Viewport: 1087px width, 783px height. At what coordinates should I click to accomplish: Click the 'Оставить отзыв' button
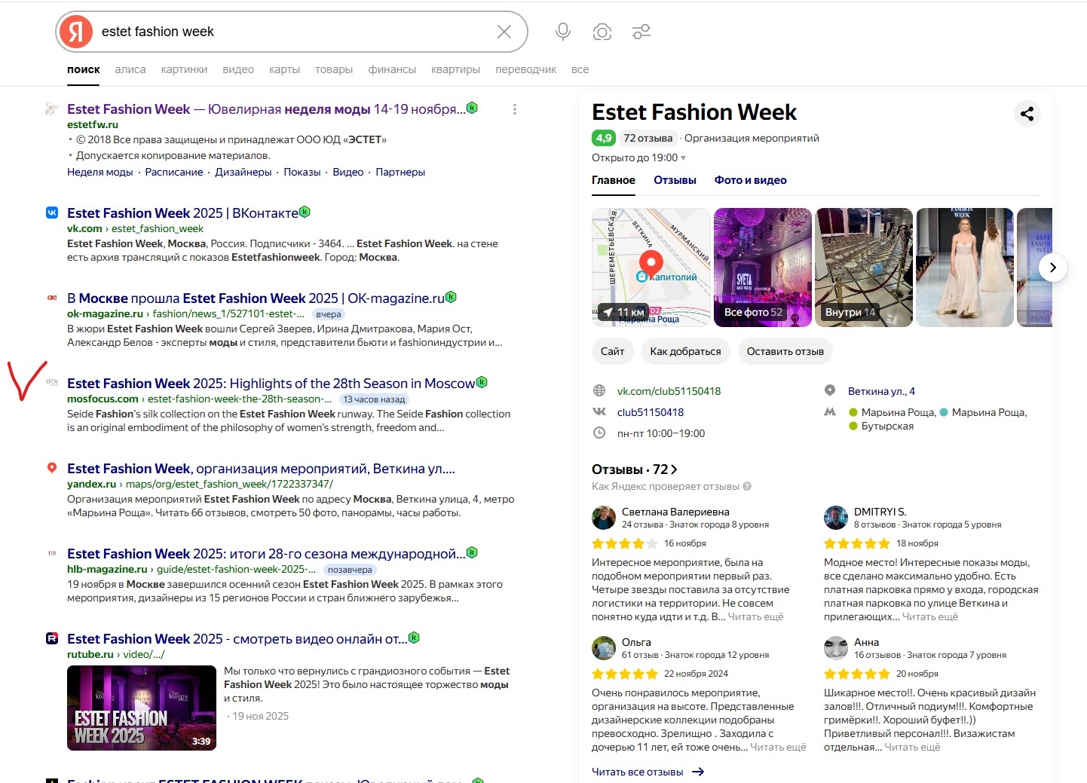[785, 351]
